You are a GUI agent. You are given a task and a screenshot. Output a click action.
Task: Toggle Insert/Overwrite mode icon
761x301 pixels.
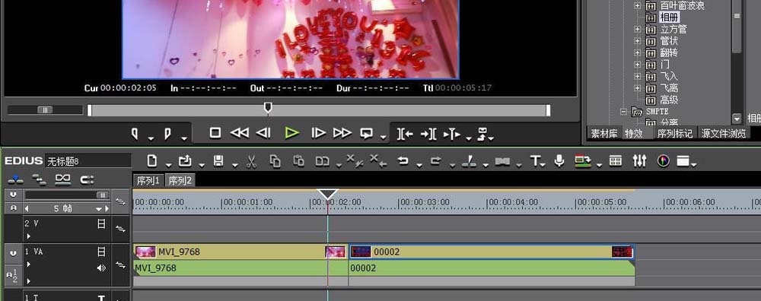(x=16, y=180)
